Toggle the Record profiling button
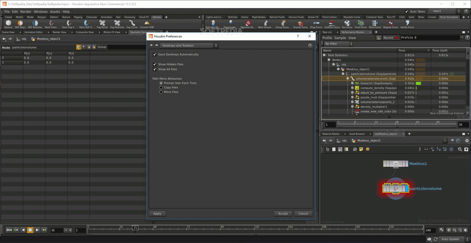Screen dimensions: 471x243 point(391,38)
